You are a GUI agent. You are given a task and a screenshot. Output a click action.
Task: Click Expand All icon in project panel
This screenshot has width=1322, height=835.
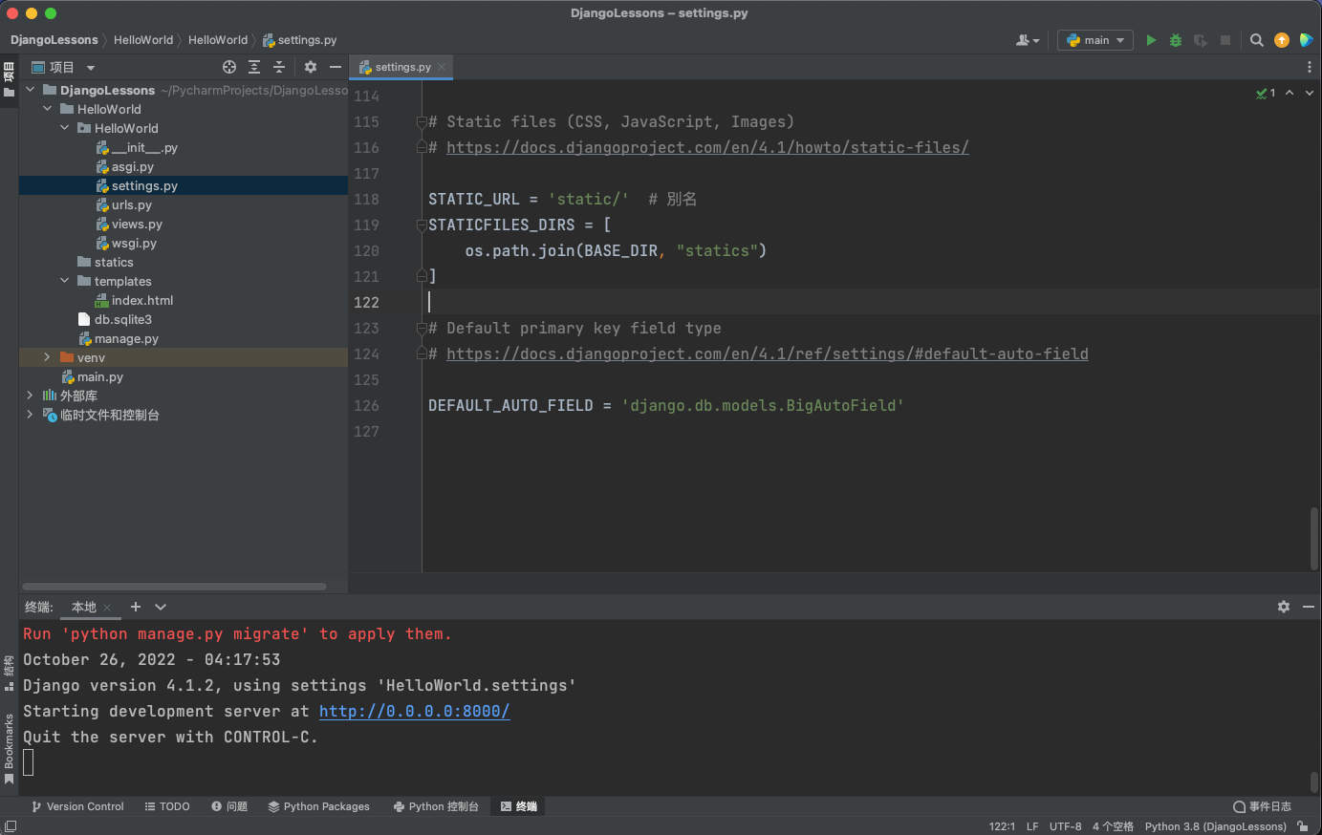(254, 67)
